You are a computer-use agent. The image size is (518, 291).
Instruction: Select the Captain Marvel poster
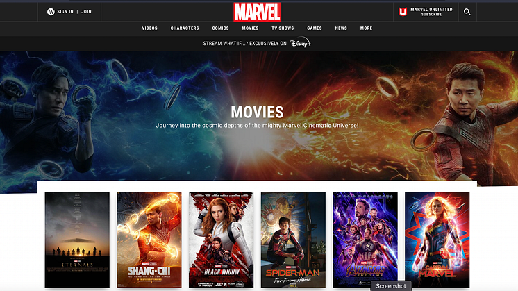437,240
